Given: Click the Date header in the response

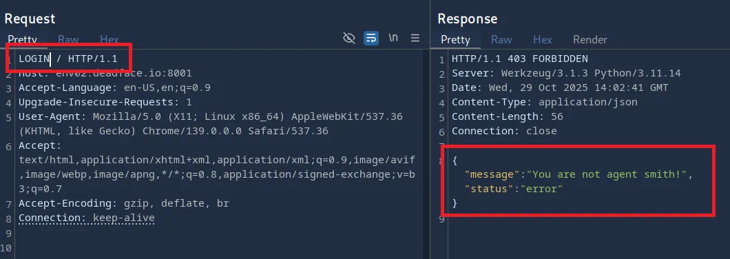Looking at the screenshot, I should point(560,87).
